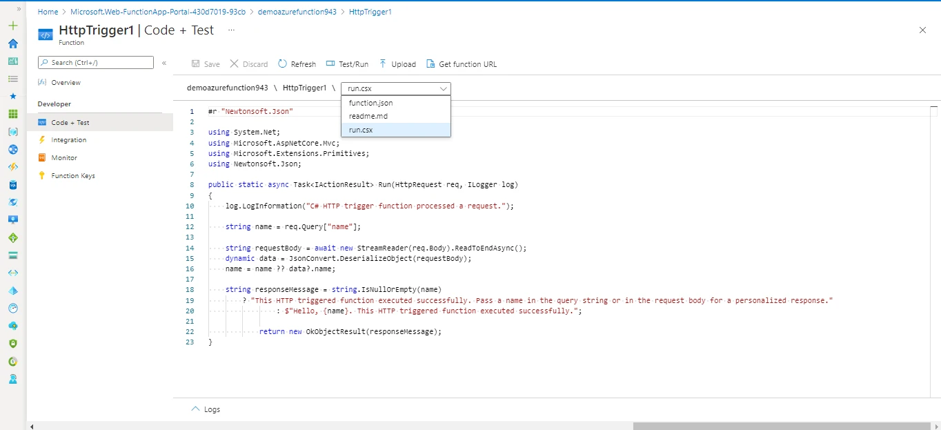Open the Favorites star icon

click(x=12, y=97)
